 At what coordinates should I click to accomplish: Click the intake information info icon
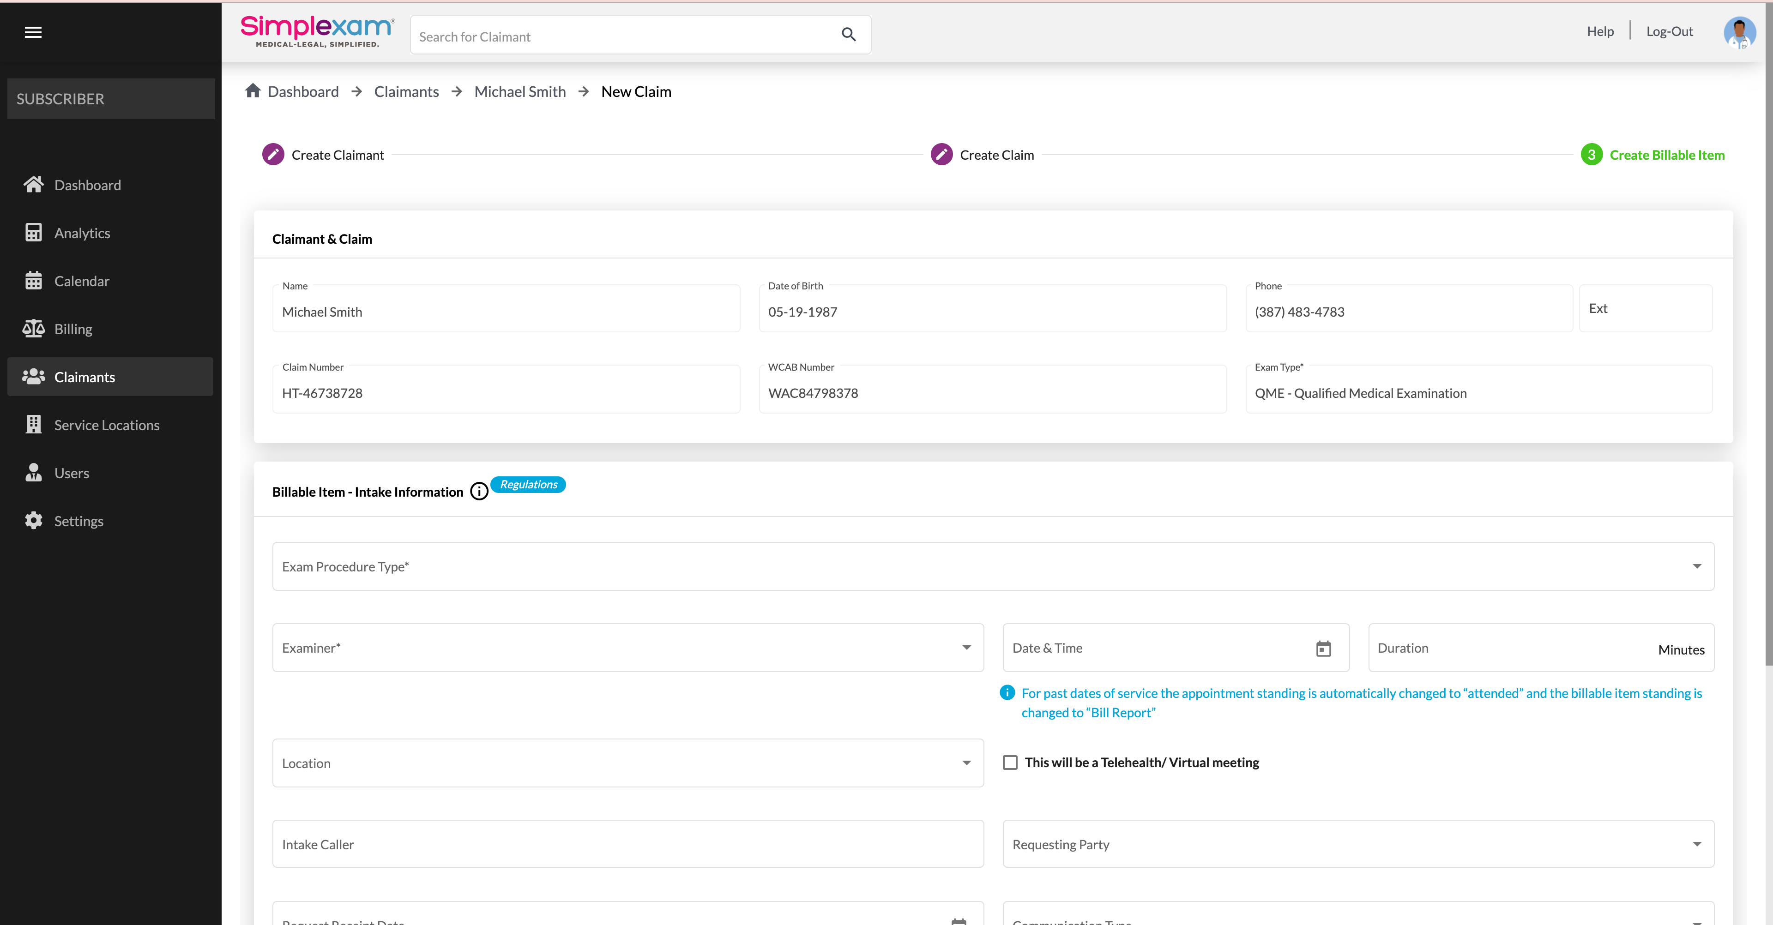[479, 492]
